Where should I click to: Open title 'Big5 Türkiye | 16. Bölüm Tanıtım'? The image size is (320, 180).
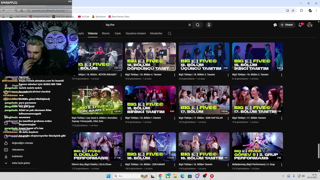point(195,164)
